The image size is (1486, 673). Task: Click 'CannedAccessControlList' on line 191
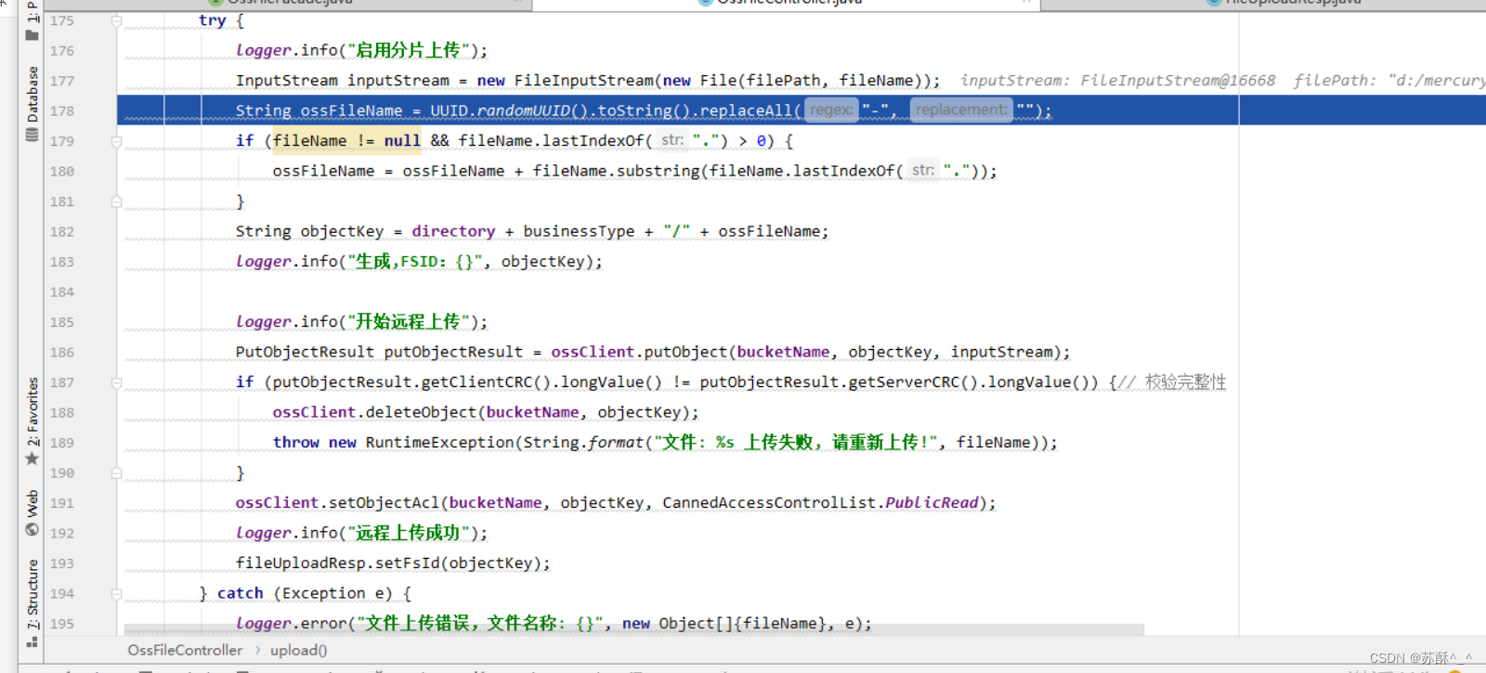(x=769, y=502)
